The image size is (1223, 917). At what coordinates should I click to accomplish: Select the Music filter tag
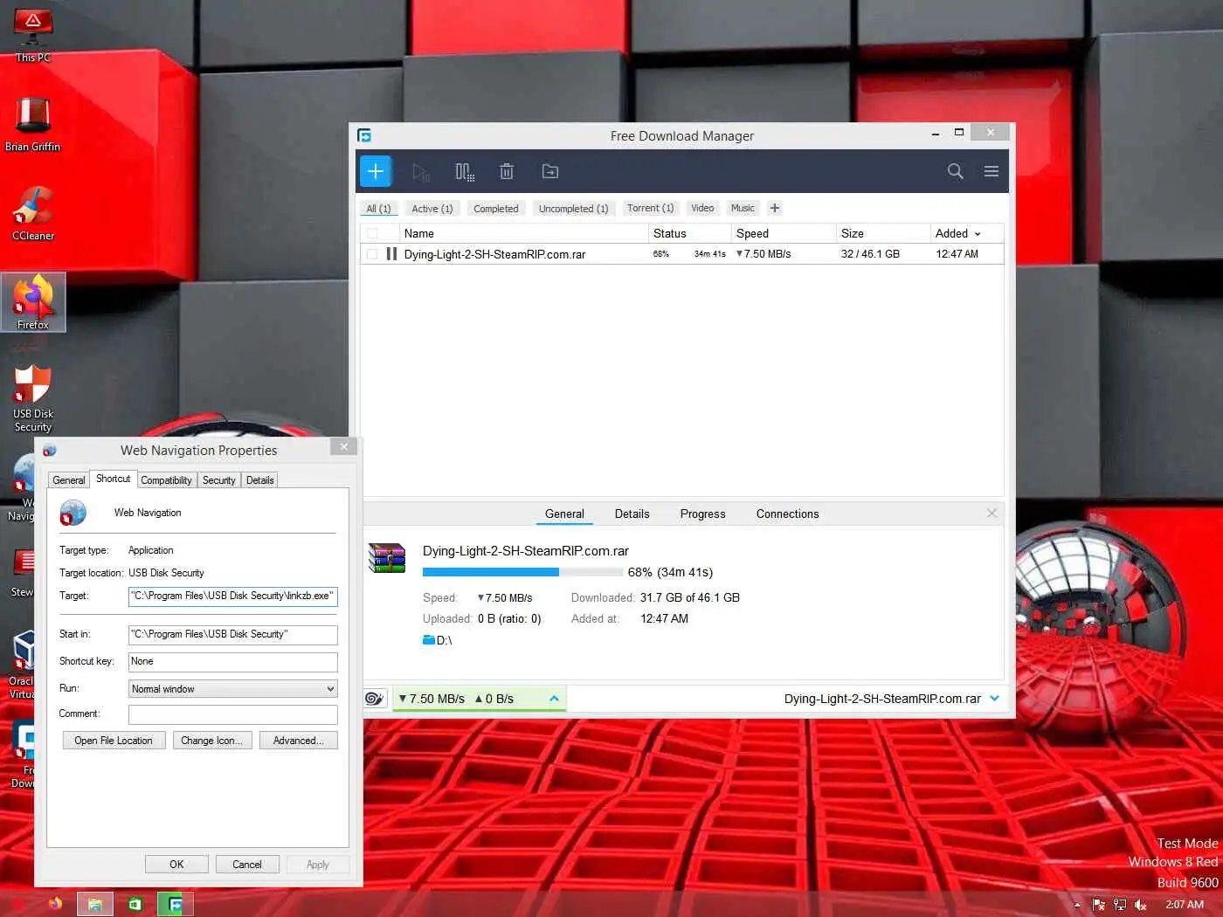(743, 208)
